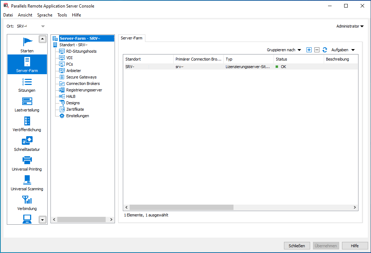This screenshot has width=371, height=253.
Task: Open the Datei menu
Action: click(8, 15)
